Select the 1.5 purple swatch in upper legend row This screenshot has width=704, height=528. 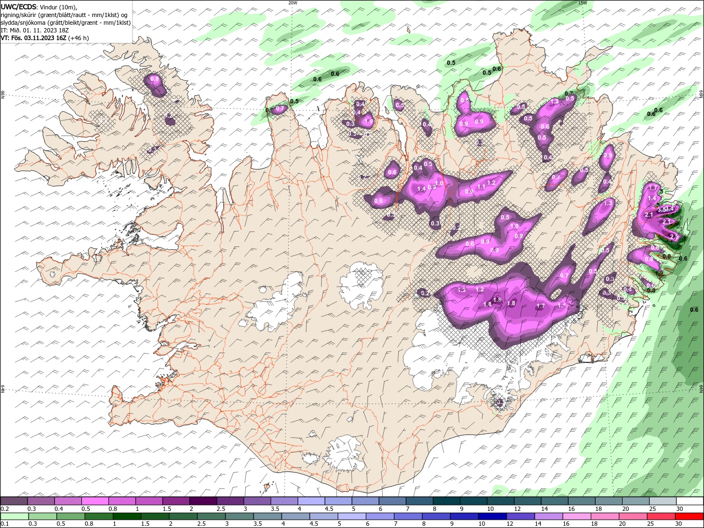tap(175, 501)
